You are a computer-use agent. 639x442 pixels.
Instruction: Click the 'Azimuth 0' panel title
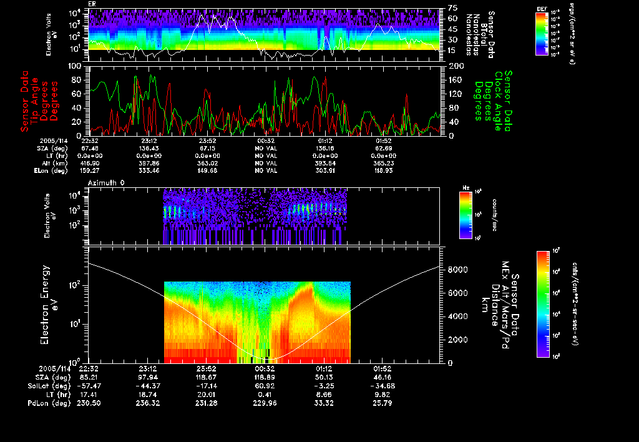pyautogui.click(x=106, y=183)
